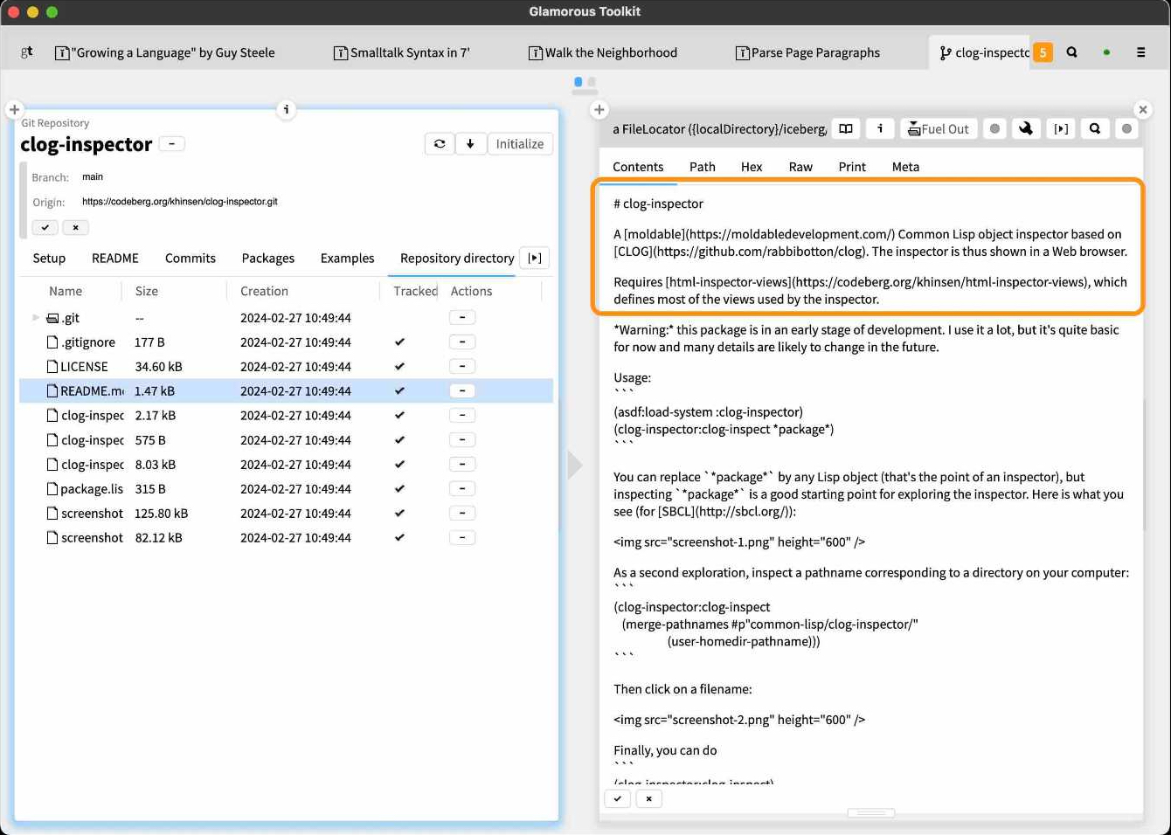Image resolution: width=1171 pixels, height=835 pixels.
Task: Click the play-in-bracket icon in FileLocator toolbar
Action: point(1061,128)
